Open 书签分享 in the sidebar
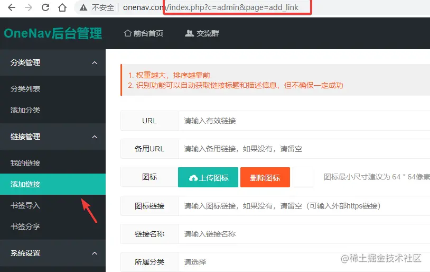 click(x=25, y=226)
